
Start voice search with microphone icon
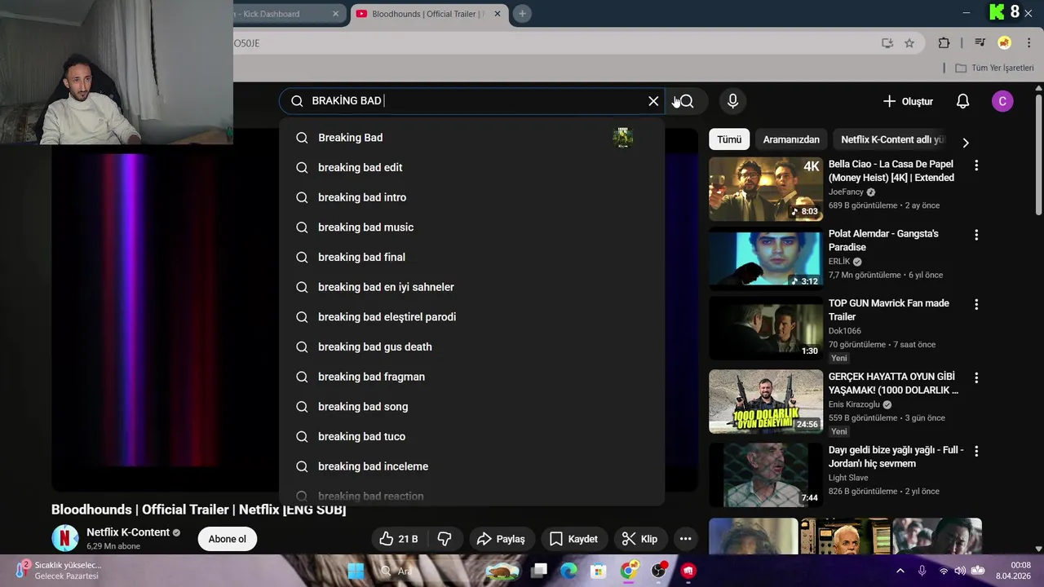[x=732, y=101]
